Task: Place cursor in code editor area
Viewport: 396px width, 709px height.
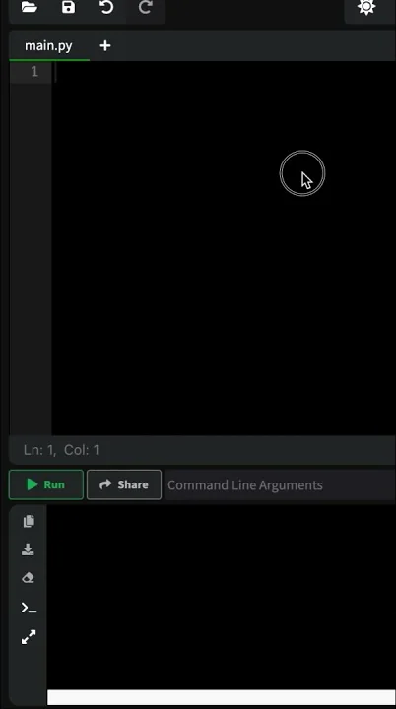Action: 224,248
